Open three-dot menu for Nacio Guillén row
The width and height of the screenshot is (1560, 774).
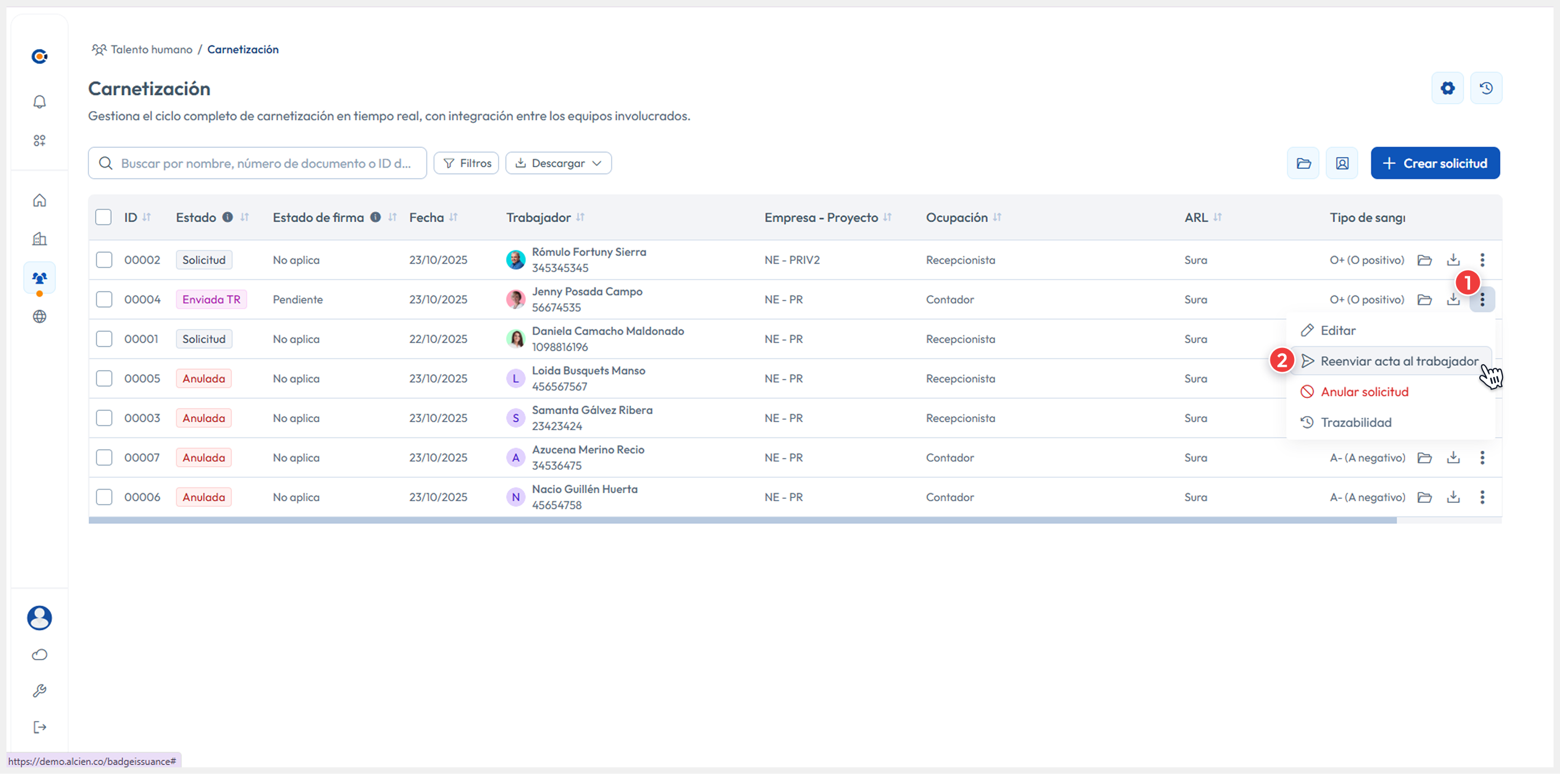coord(1482,497)
